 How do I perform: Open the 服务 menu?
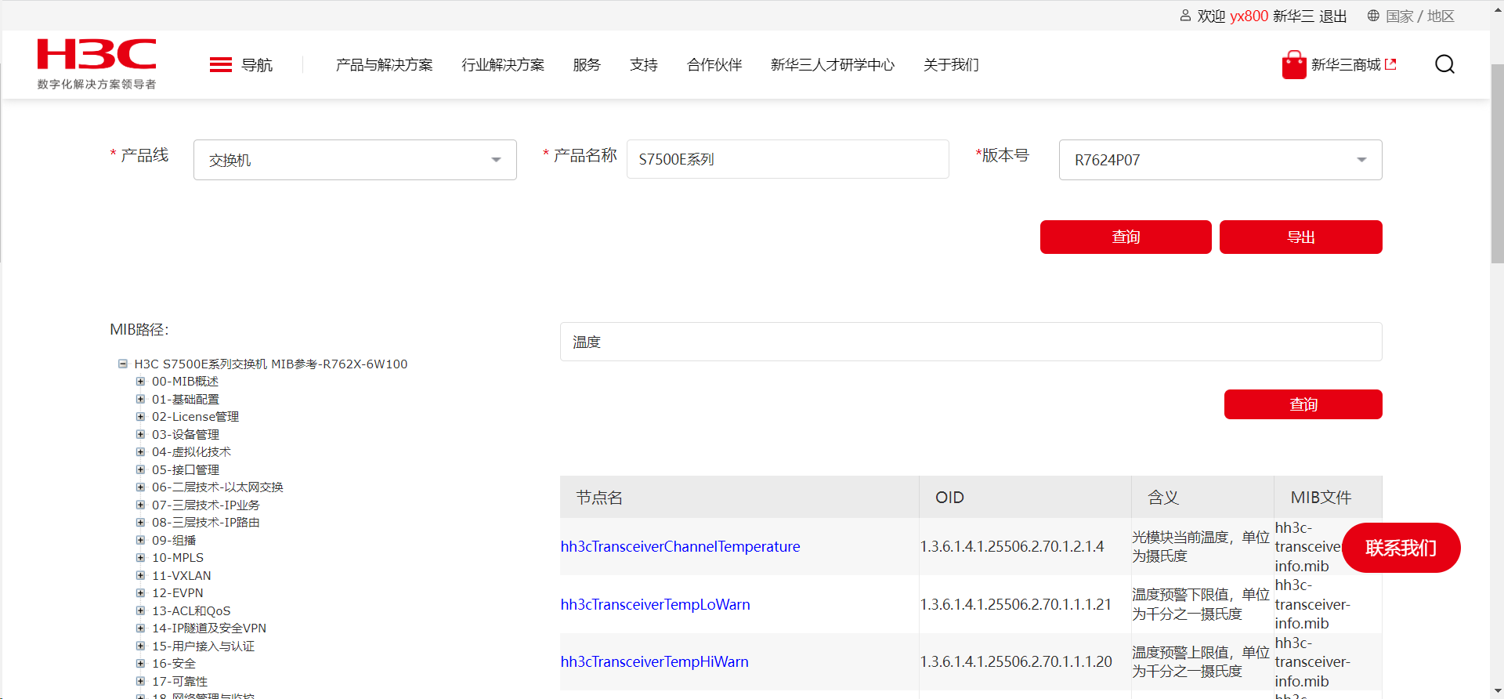coord(587,65)
